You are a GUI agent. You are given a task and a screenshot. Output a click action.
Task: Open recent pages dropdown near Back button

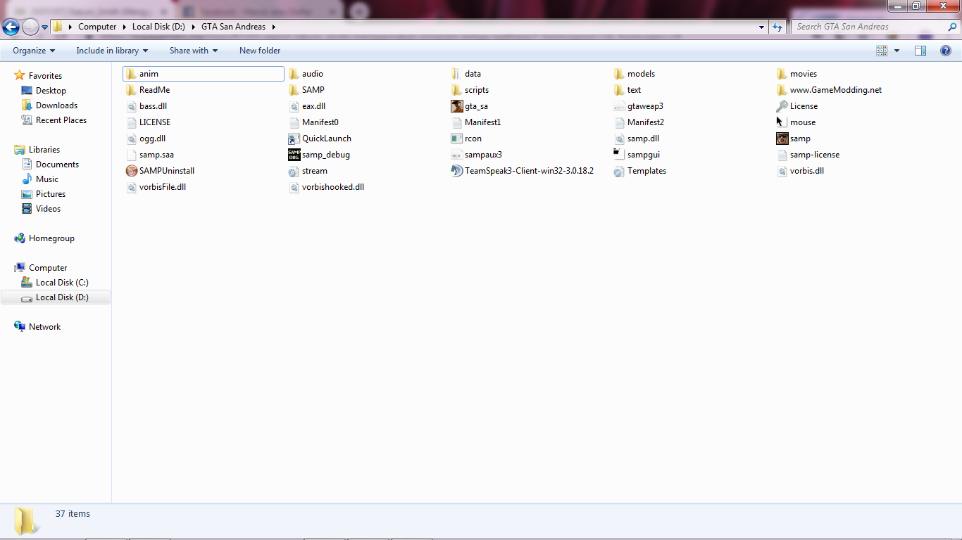(45, 27)
